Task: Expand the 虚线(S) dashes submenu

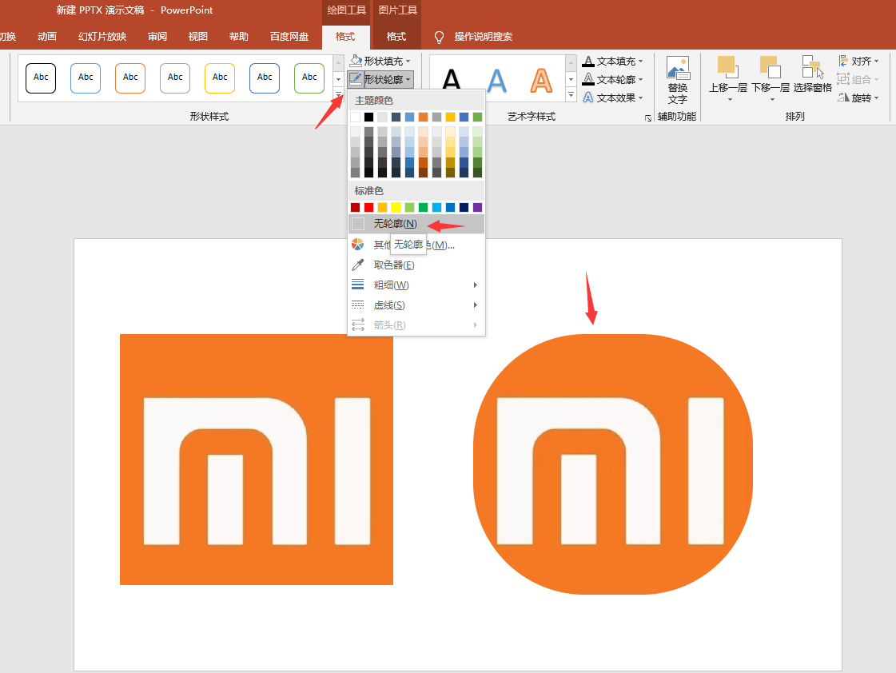Action: (x=416, y=305)
